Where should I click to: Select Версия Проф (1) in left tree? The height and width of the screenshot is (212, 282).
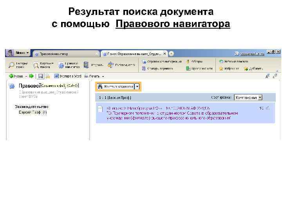click(33, 112)
